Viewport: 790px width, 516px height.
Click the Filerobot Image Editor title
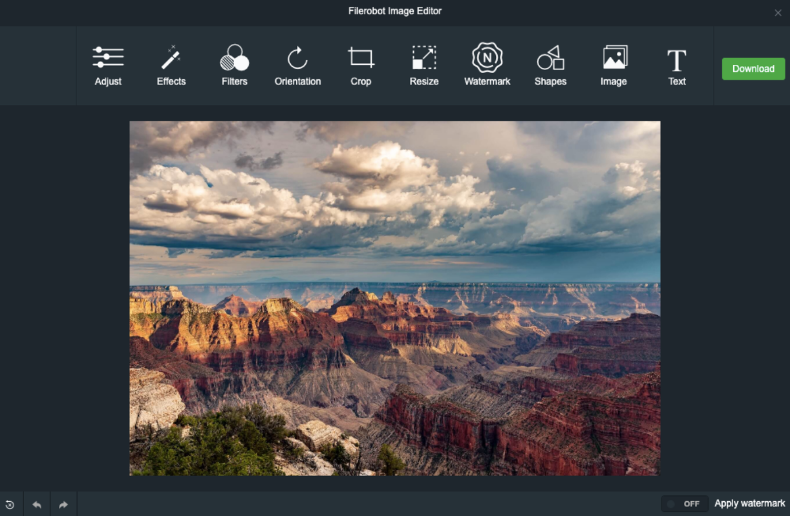click(x=395, y=11)
